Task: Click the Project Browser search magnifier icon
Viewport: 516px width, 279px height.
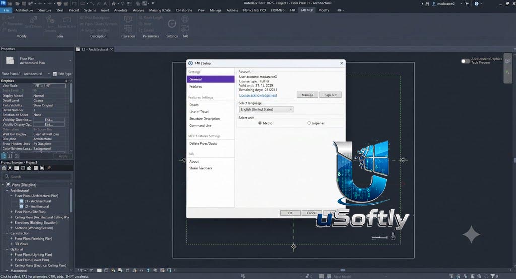Action: pos(6,176)
